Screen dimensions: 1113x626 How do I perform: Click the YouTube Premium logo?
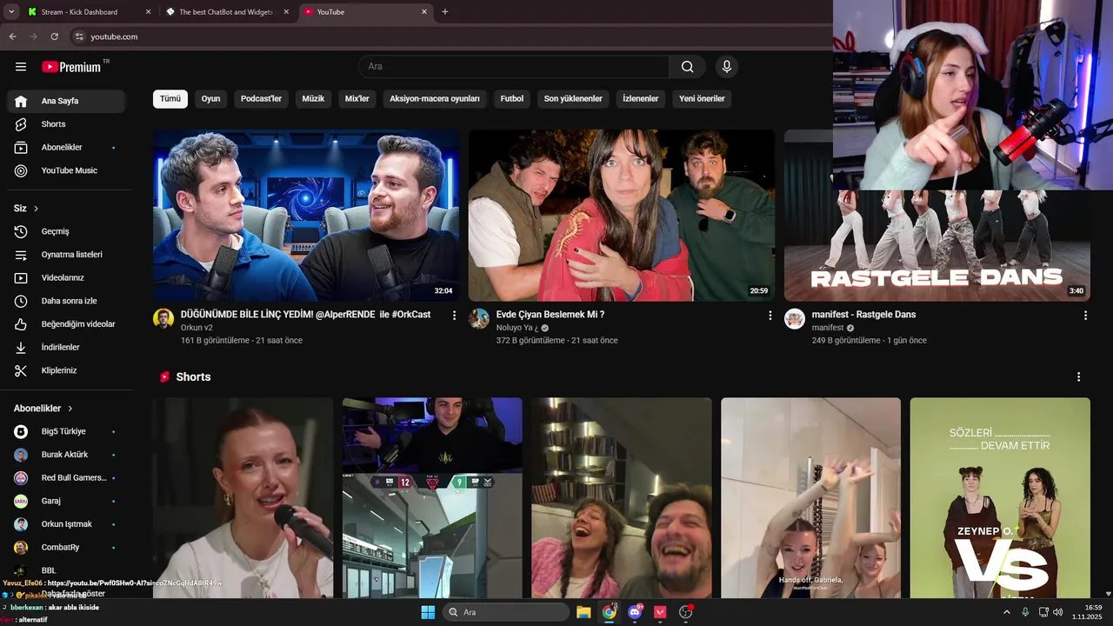pos(71,67)
